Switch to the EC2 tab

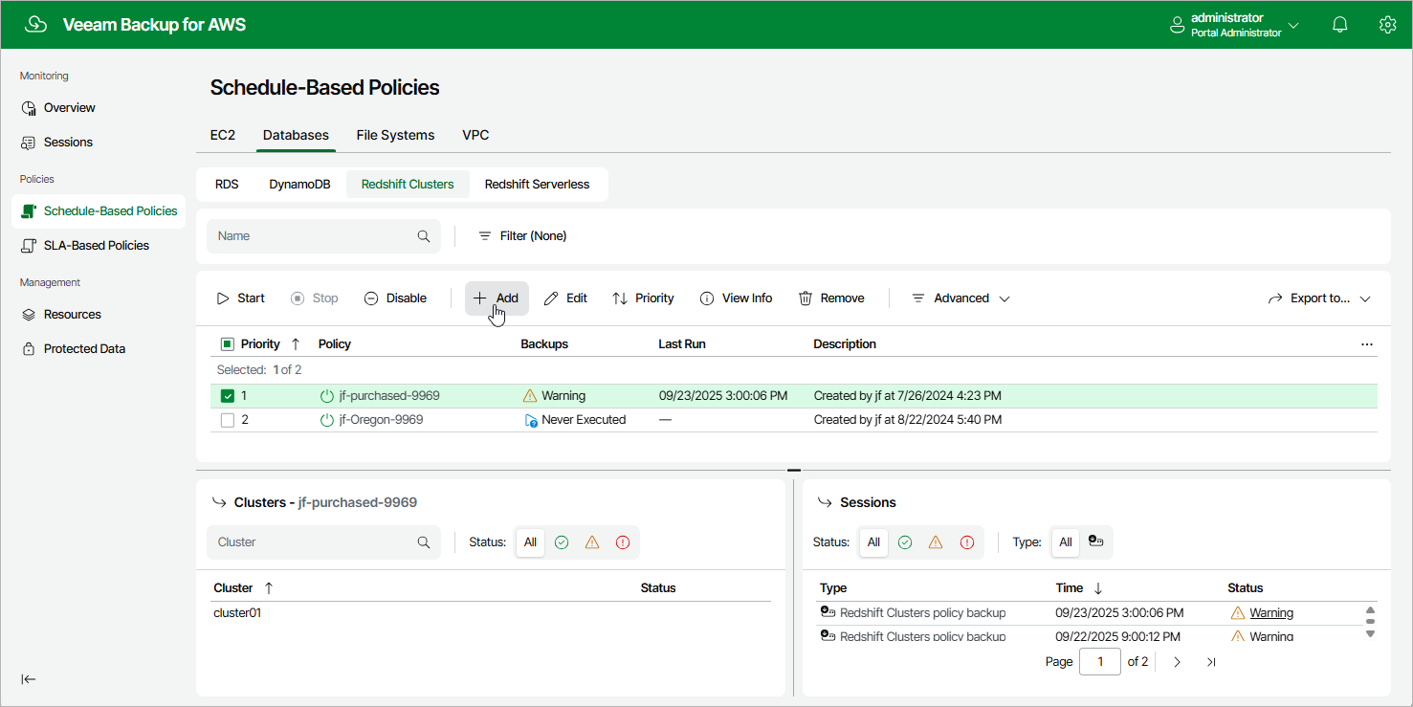click(223, 136)
